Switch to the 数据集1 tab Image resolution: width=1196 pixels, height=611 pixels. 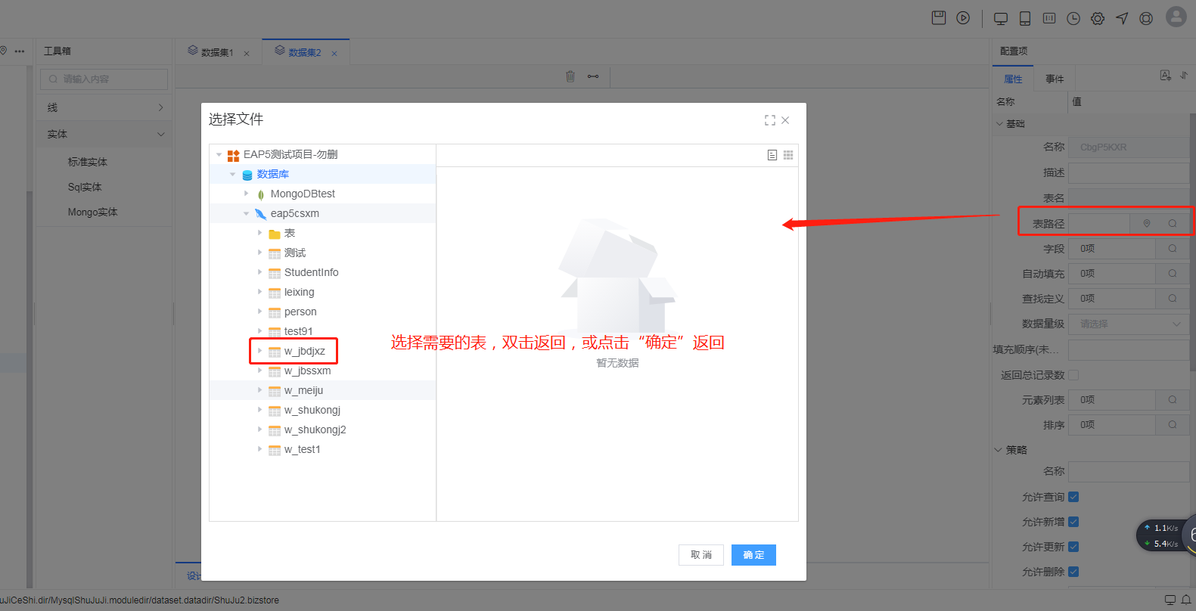point(217,53)
